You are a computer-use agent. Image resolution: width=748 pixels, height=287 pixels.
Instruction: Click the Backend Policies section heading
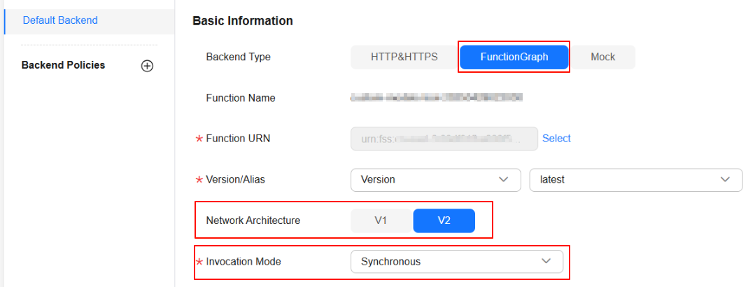(63, 65)
